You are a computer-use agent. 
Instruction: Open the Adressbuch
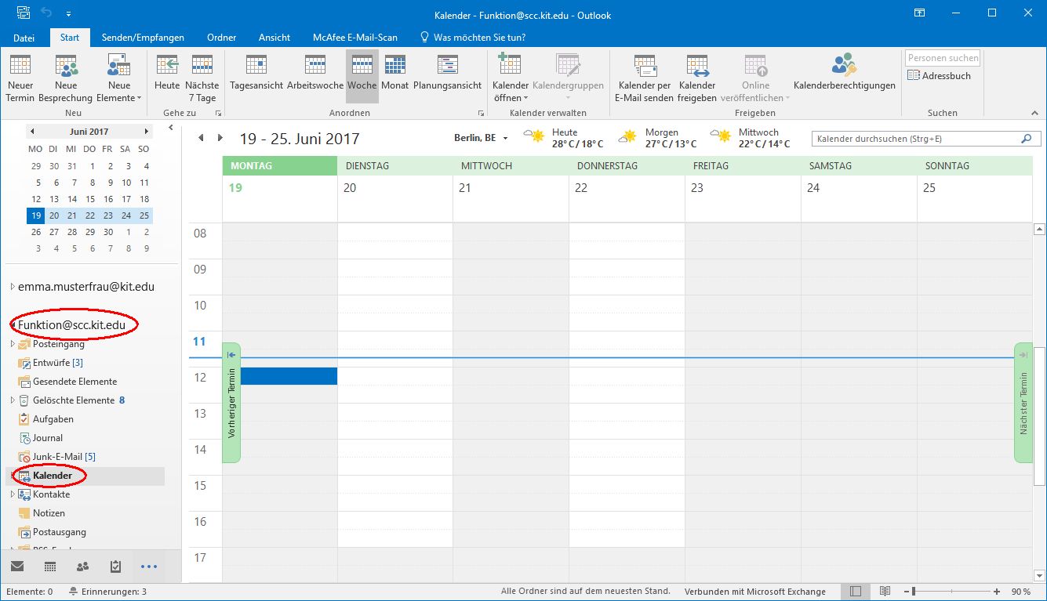pyautogui.click(x=940, y=76)
